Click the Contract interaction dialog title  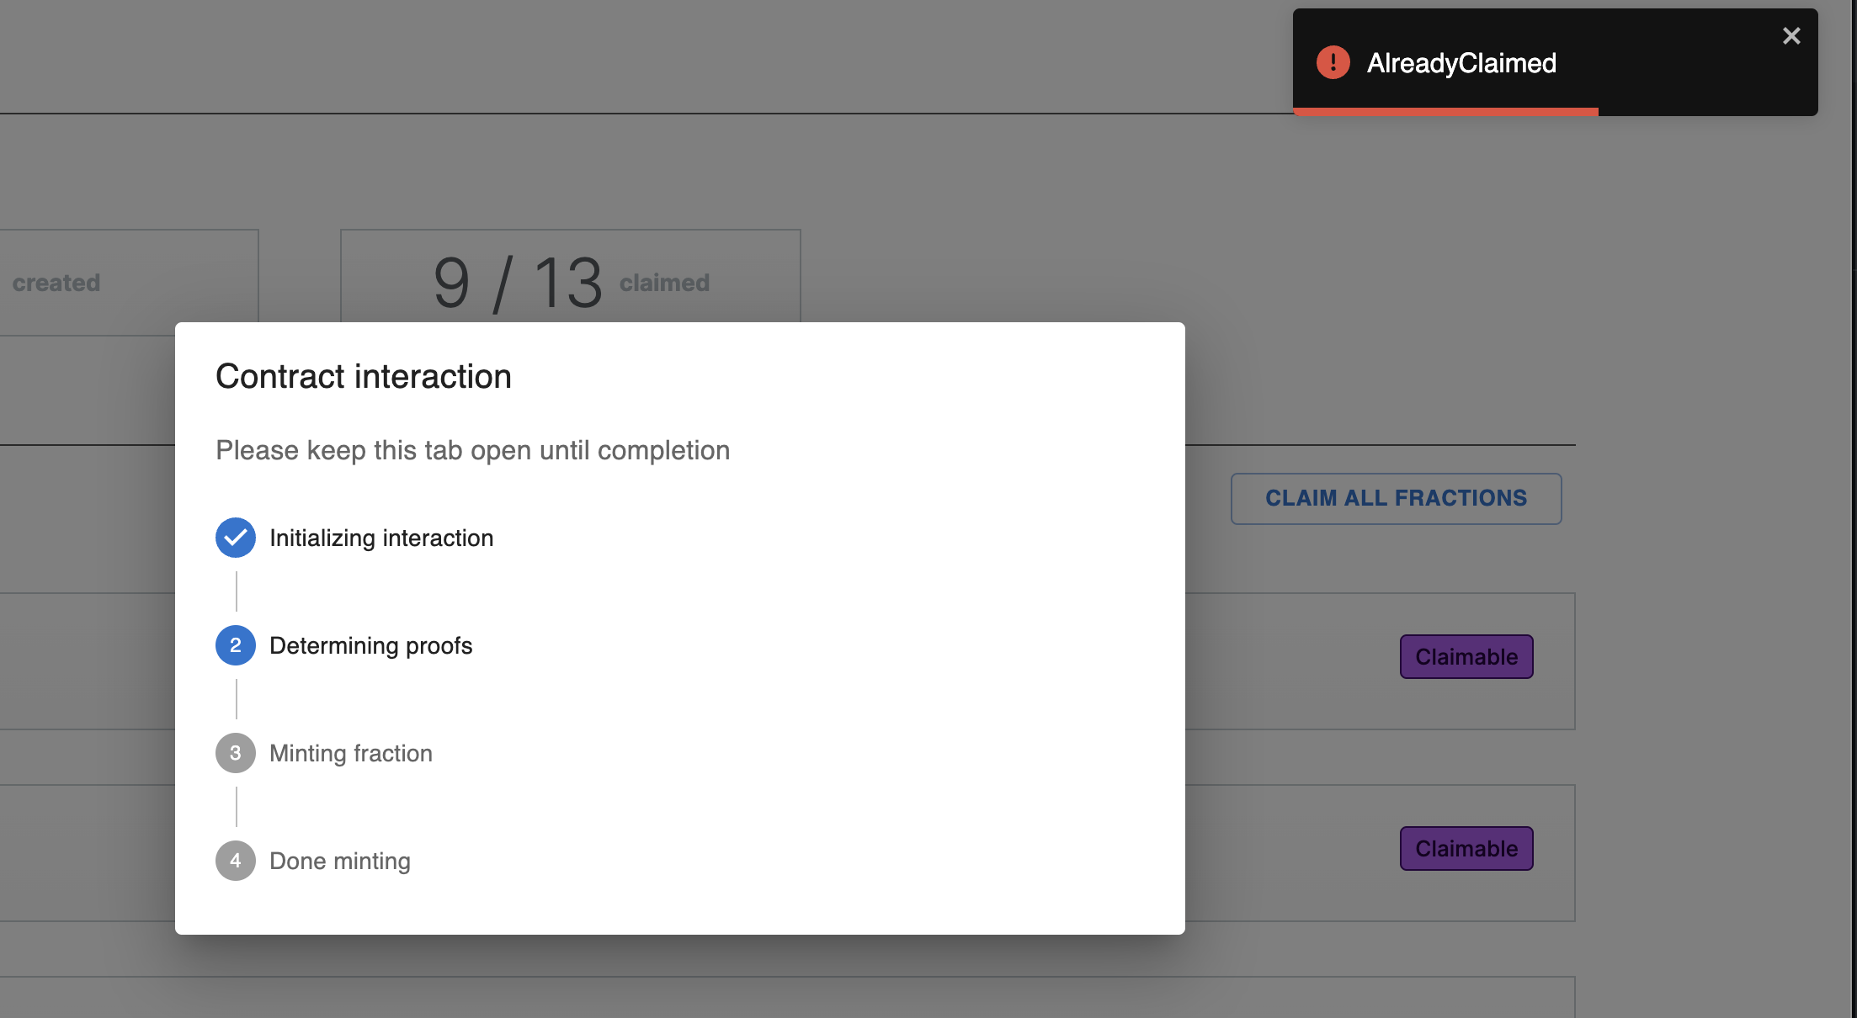point(363,376)
